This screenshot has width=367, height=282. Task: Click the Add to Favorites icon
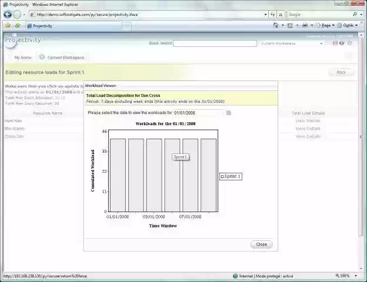coord(18,25)
